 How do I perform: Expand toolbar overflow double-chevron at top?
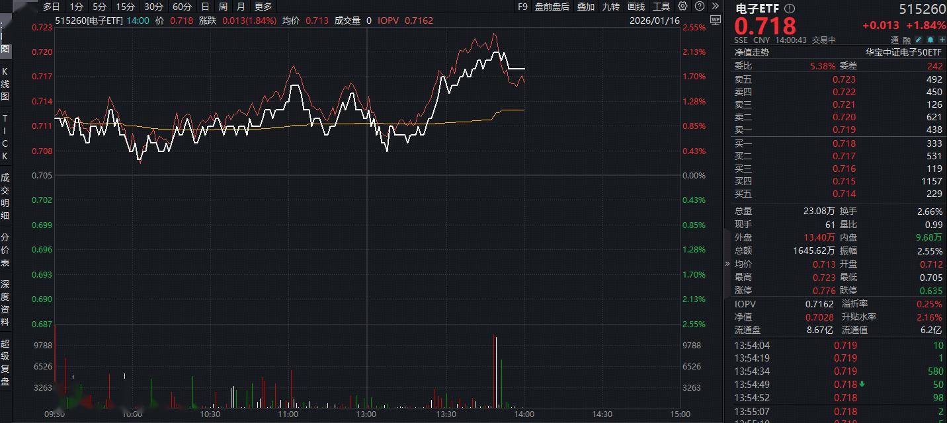click(x=715, y=7)
